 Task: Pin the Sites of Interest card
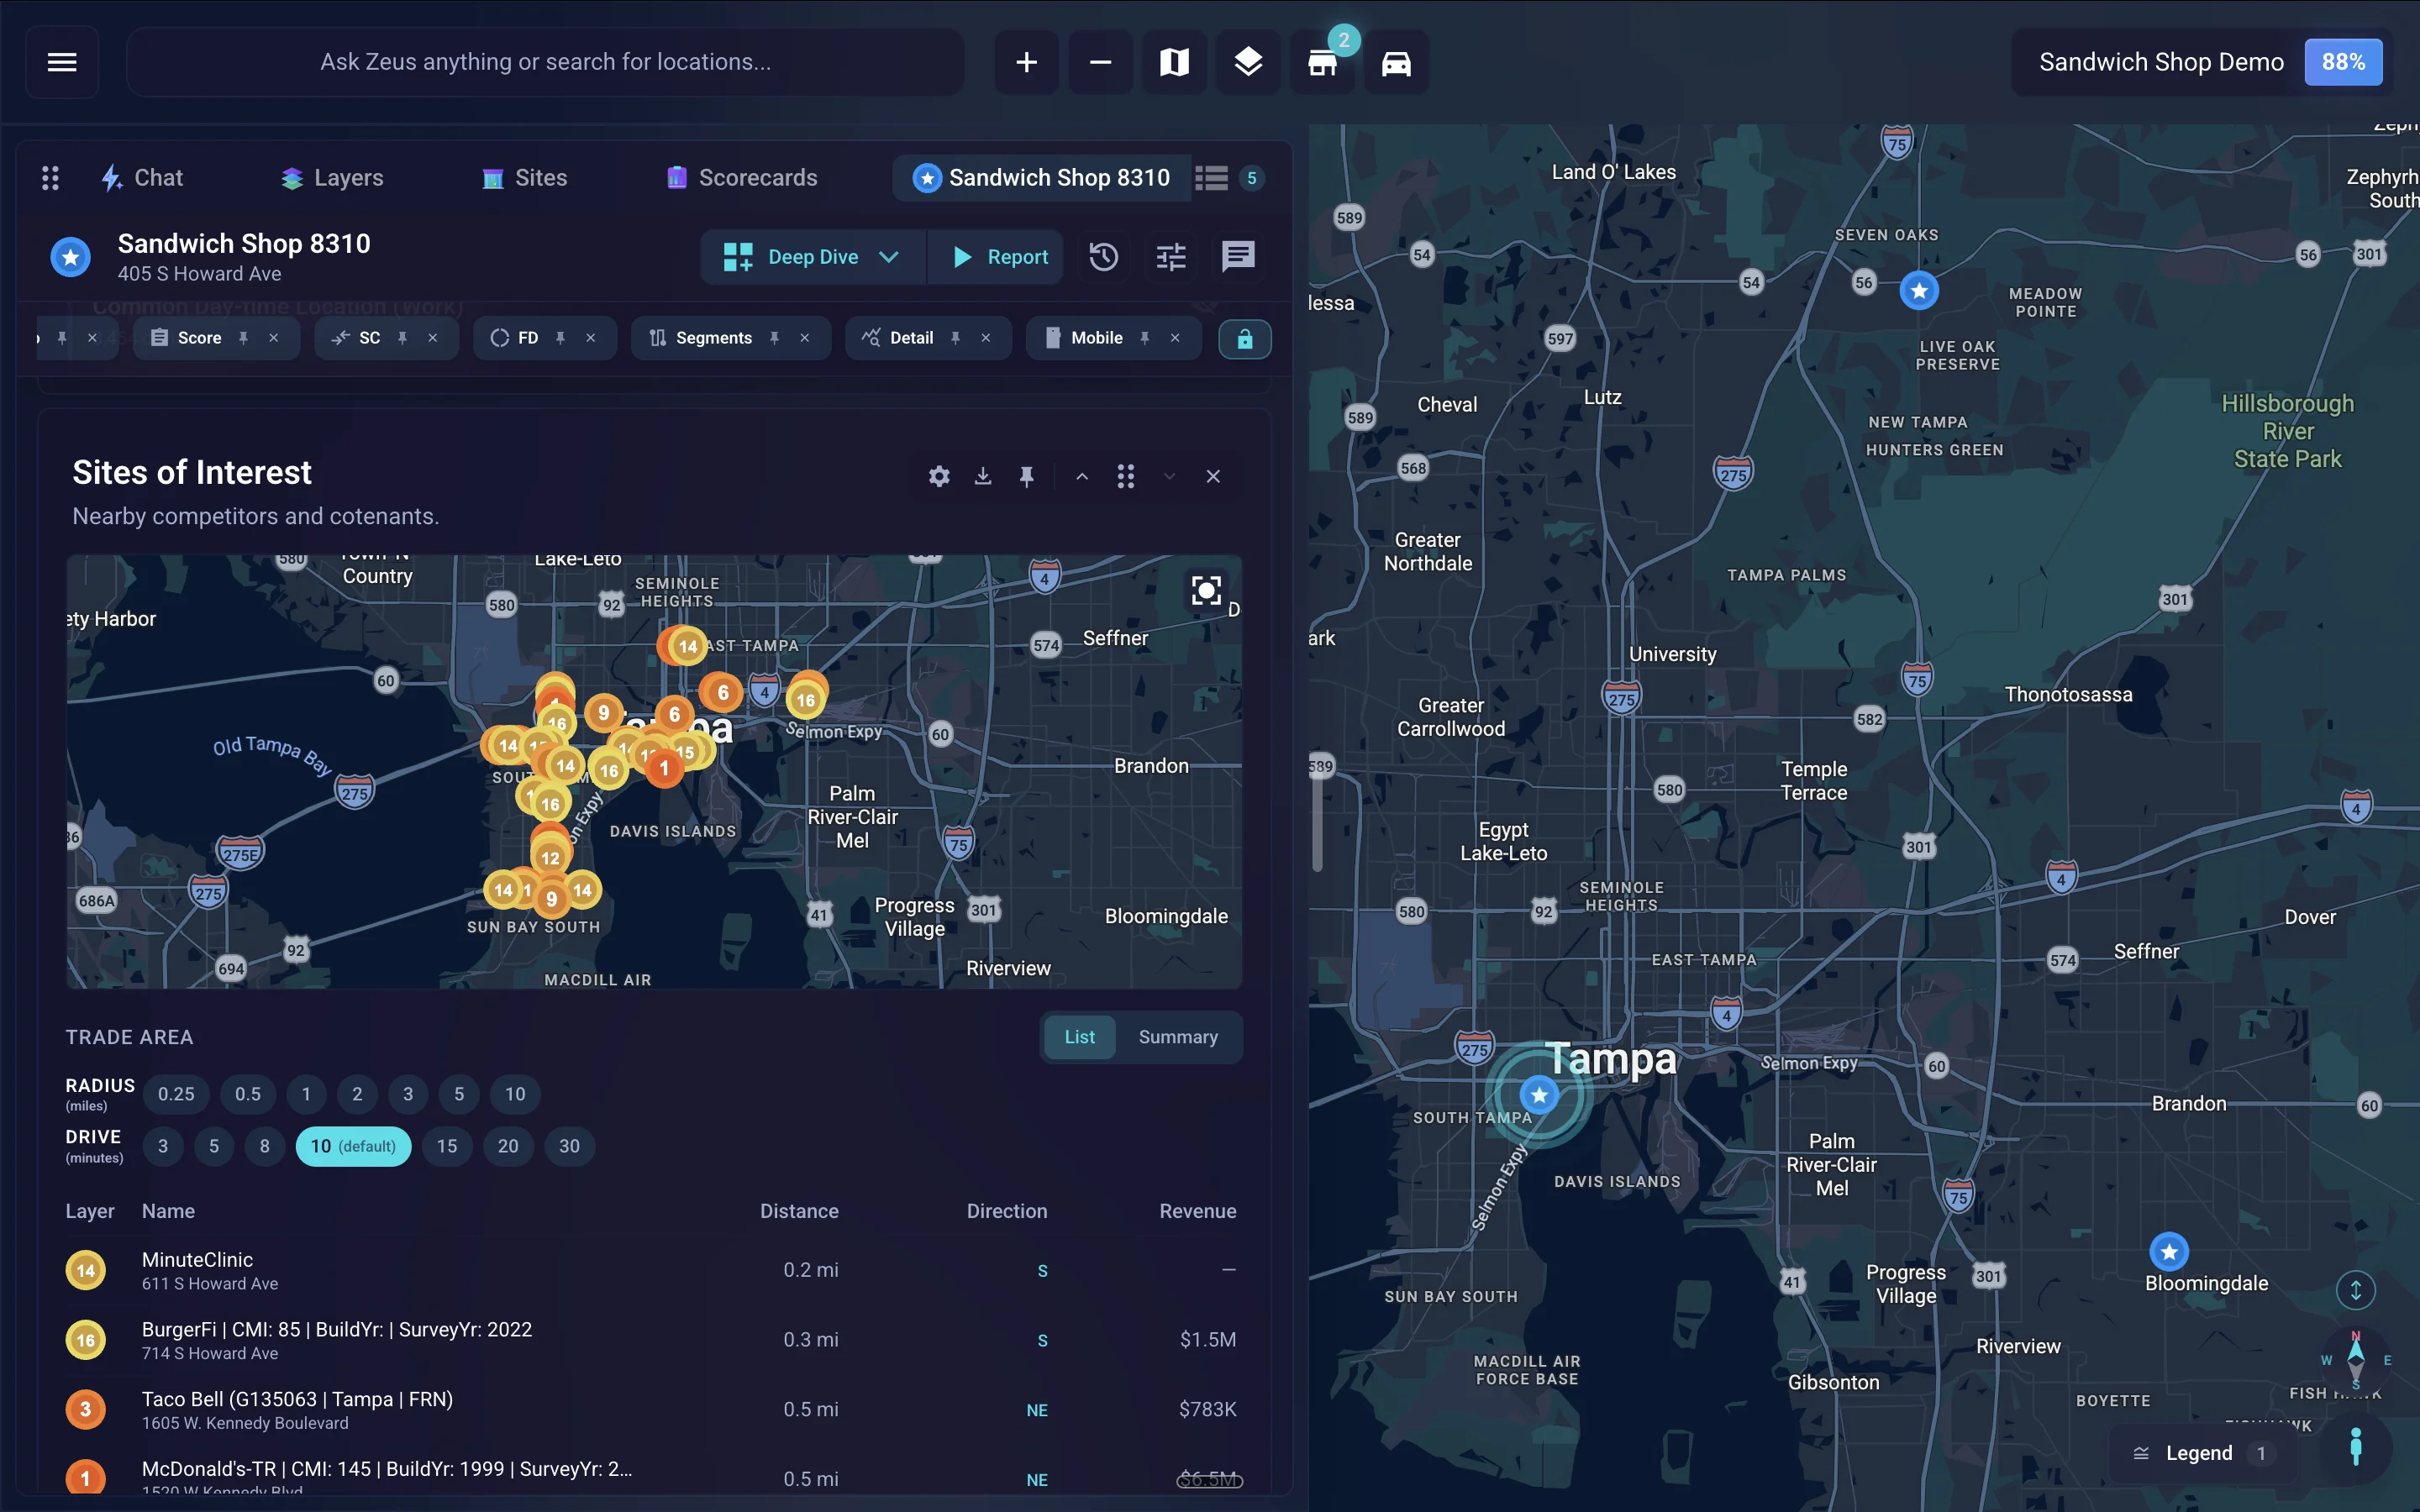(1026, 476)
